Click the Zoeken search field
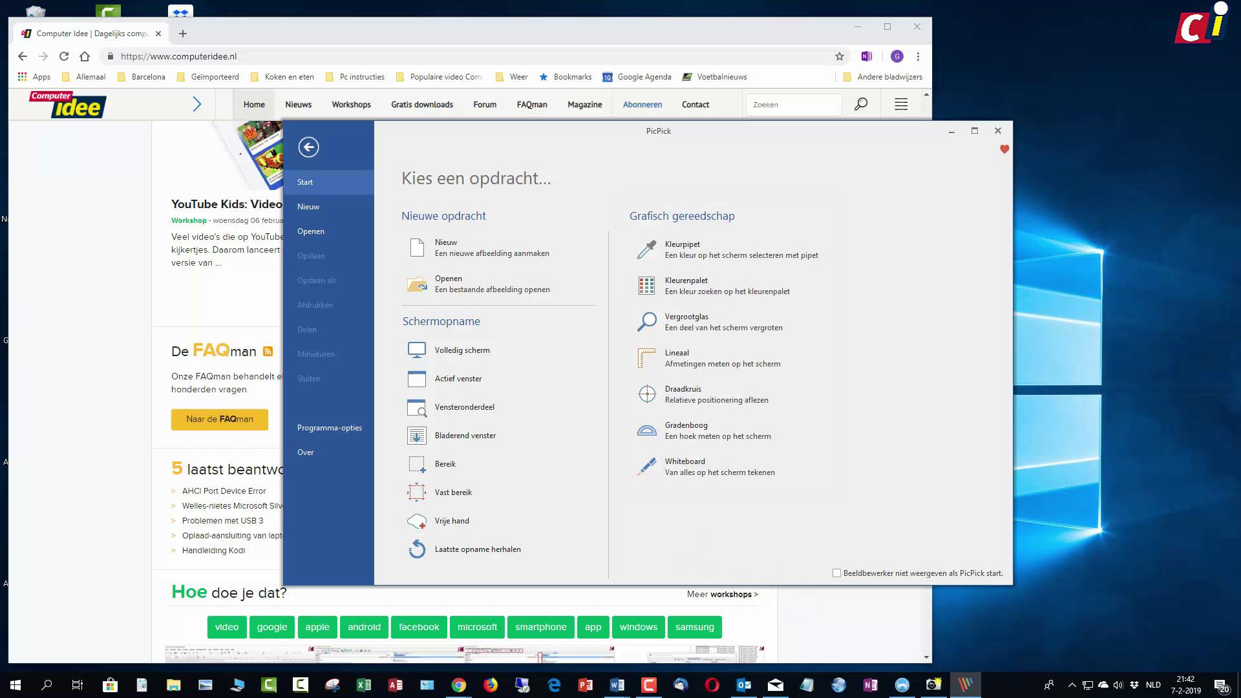 click(793, 105)
